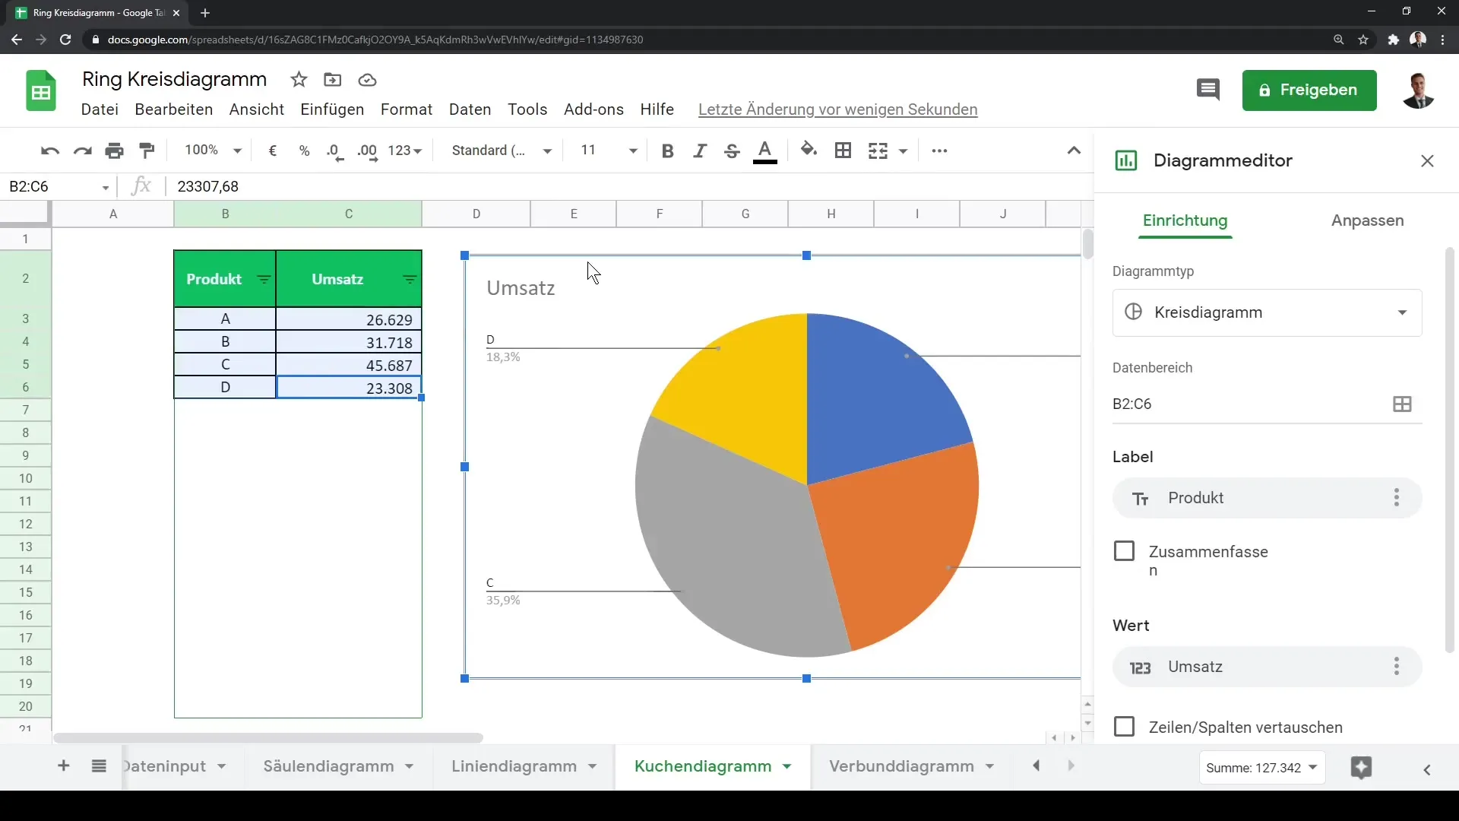Open the all sheets list icon
The height and width of the screenshot is (821, 1459).
(x=99, y=766)
